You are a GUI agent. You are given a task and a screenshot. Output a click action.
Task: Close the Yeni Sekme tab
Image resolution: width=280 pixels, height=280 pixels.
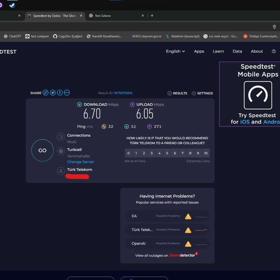coord(143,16)
